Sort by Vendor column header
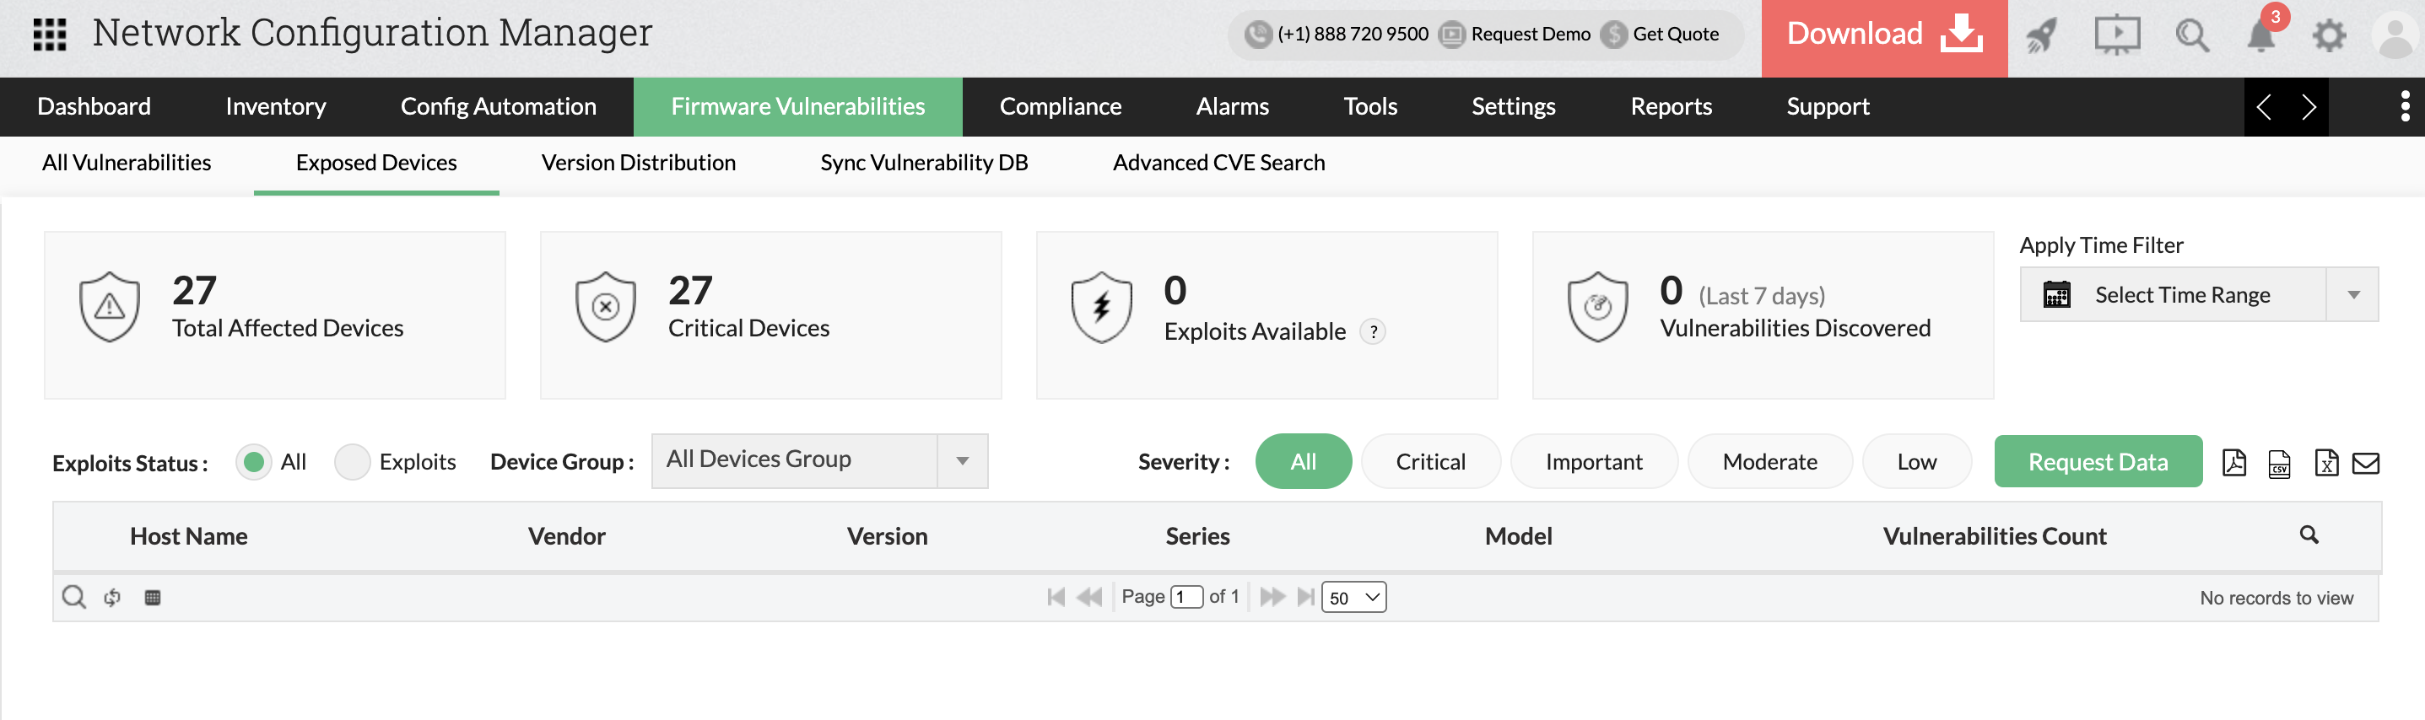Screen dimensions: 2425x720 [x=566, y=536]
